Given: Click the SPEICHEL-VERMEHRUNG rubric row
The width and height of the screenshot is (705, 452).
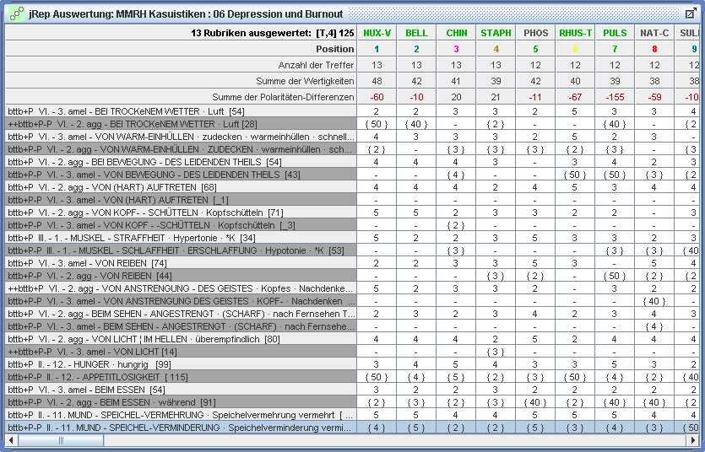Looking at the screenshot, I should click(181, 415).
